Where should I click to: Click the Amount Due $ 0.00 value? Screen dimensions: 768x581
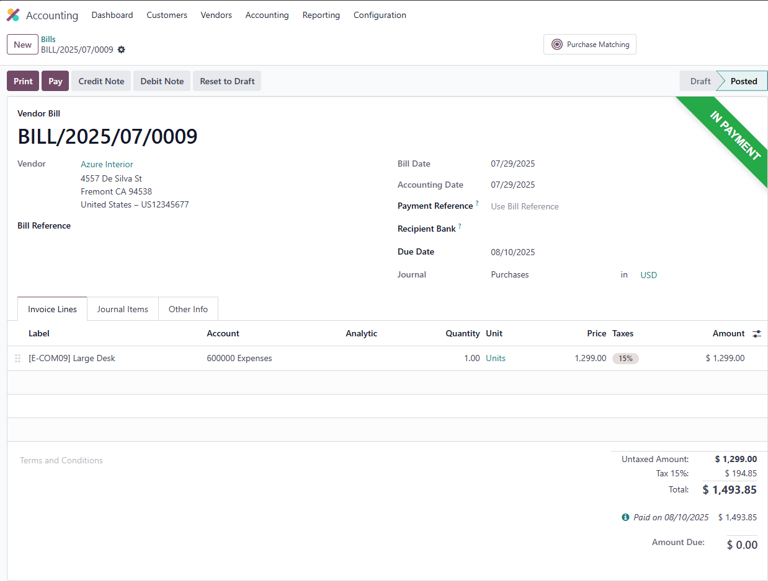[742, 545]
